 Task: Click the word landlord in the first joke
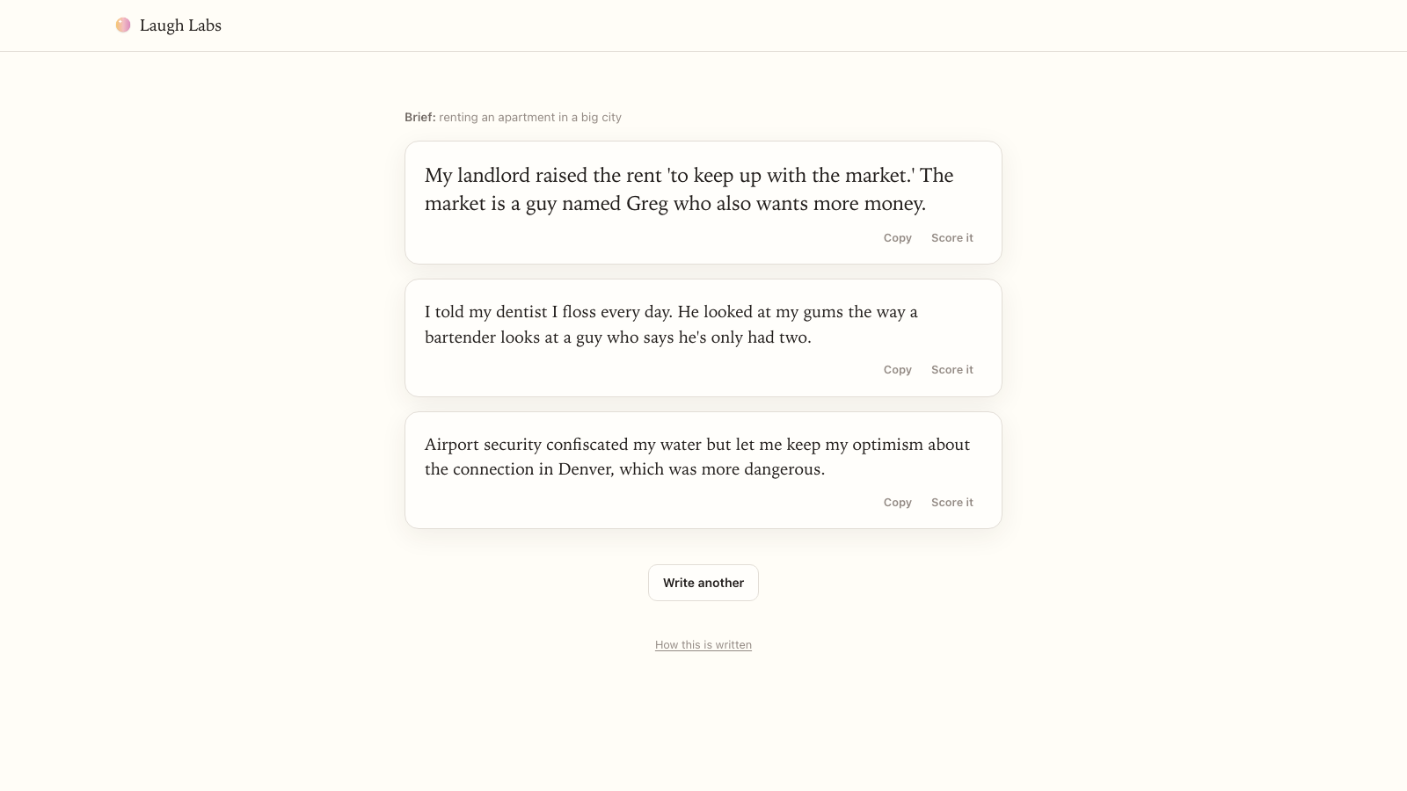493,176
